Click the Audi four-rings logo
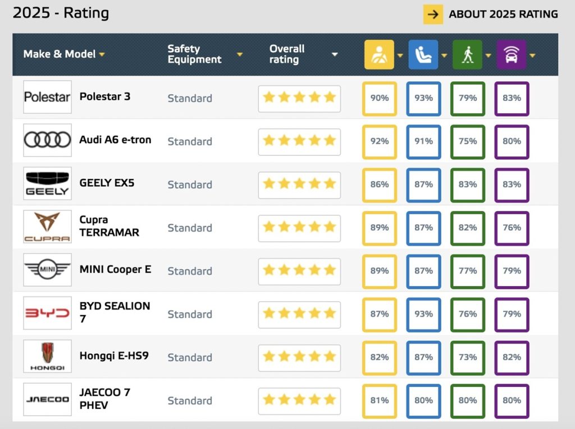 click(x=47, y=140)
